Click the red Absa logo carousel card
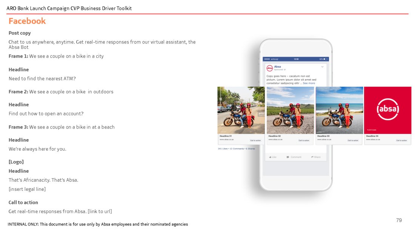415x233 pixels. (388, 110)
